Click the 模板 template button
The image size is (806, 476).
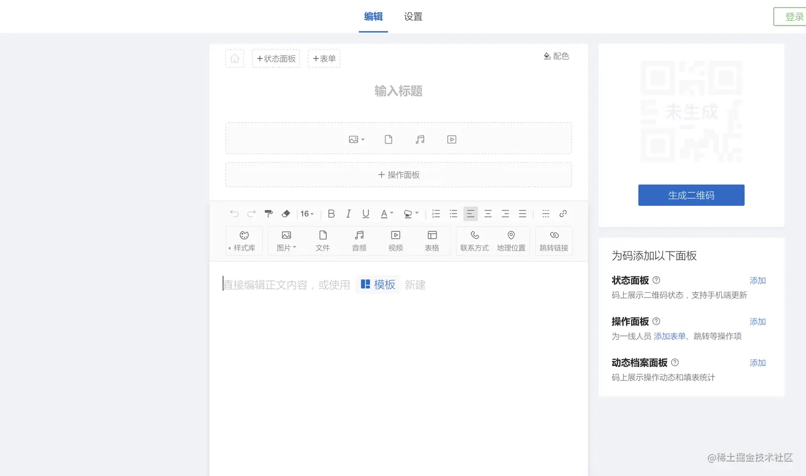[x=378, y=285]
